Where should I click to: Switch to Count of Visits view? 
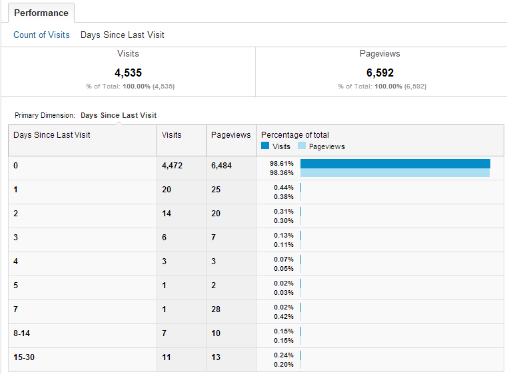point(41,35)
